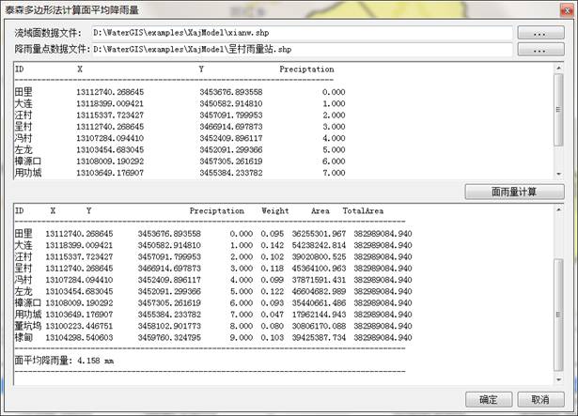Click the 降雨量点数据文件 label
The width and height of the screenshot is (578, 416).
(53, 49)
